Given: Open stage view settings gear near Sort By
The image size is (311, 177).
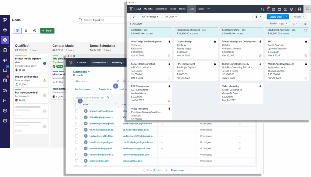Looking at the screenshot, I should (305, 24).
